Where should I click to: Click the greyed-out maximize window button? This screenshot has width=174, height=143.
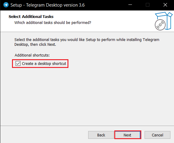148,5
